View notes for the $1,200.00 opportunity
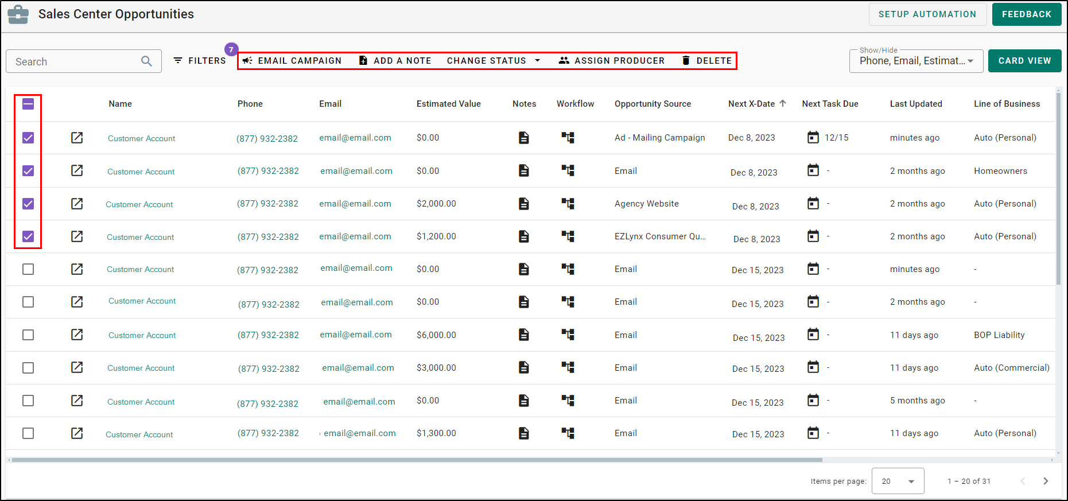The image size is (1068, 501). coord(524,236)
